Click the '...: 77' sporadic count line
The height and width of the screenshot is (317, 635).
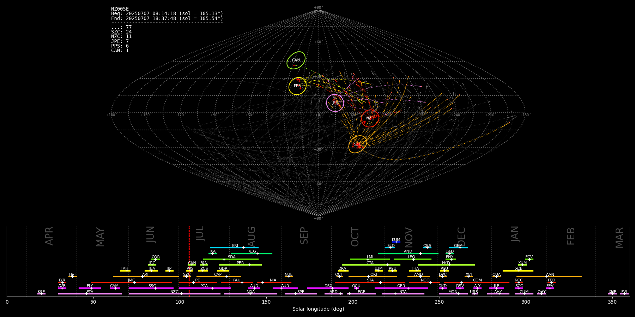[121, 27]
